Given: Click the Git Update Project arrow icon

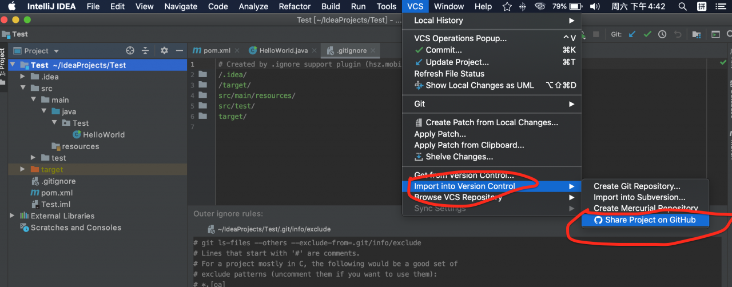Looking at the screenshot, I should click(632, 34).
